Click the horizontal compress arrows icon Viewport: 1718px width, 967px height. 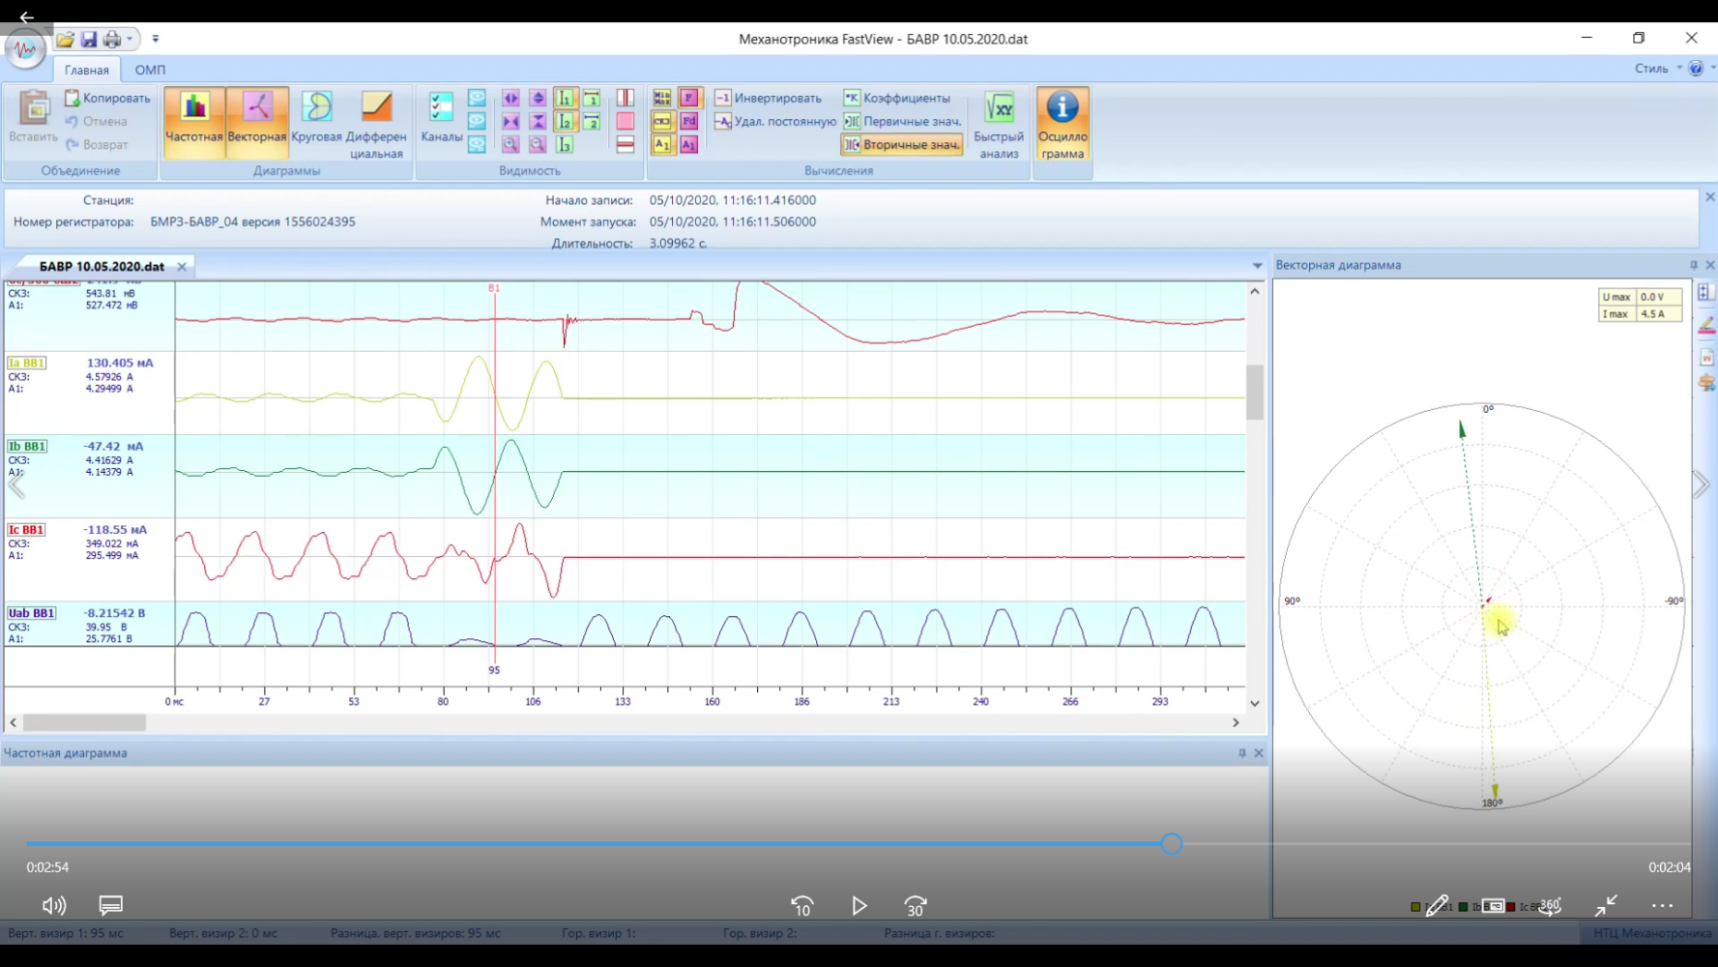point(510,121)
